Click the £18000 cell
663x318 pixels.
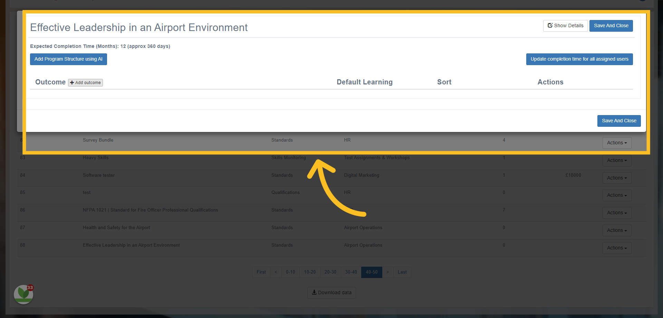tap(573, 175)
